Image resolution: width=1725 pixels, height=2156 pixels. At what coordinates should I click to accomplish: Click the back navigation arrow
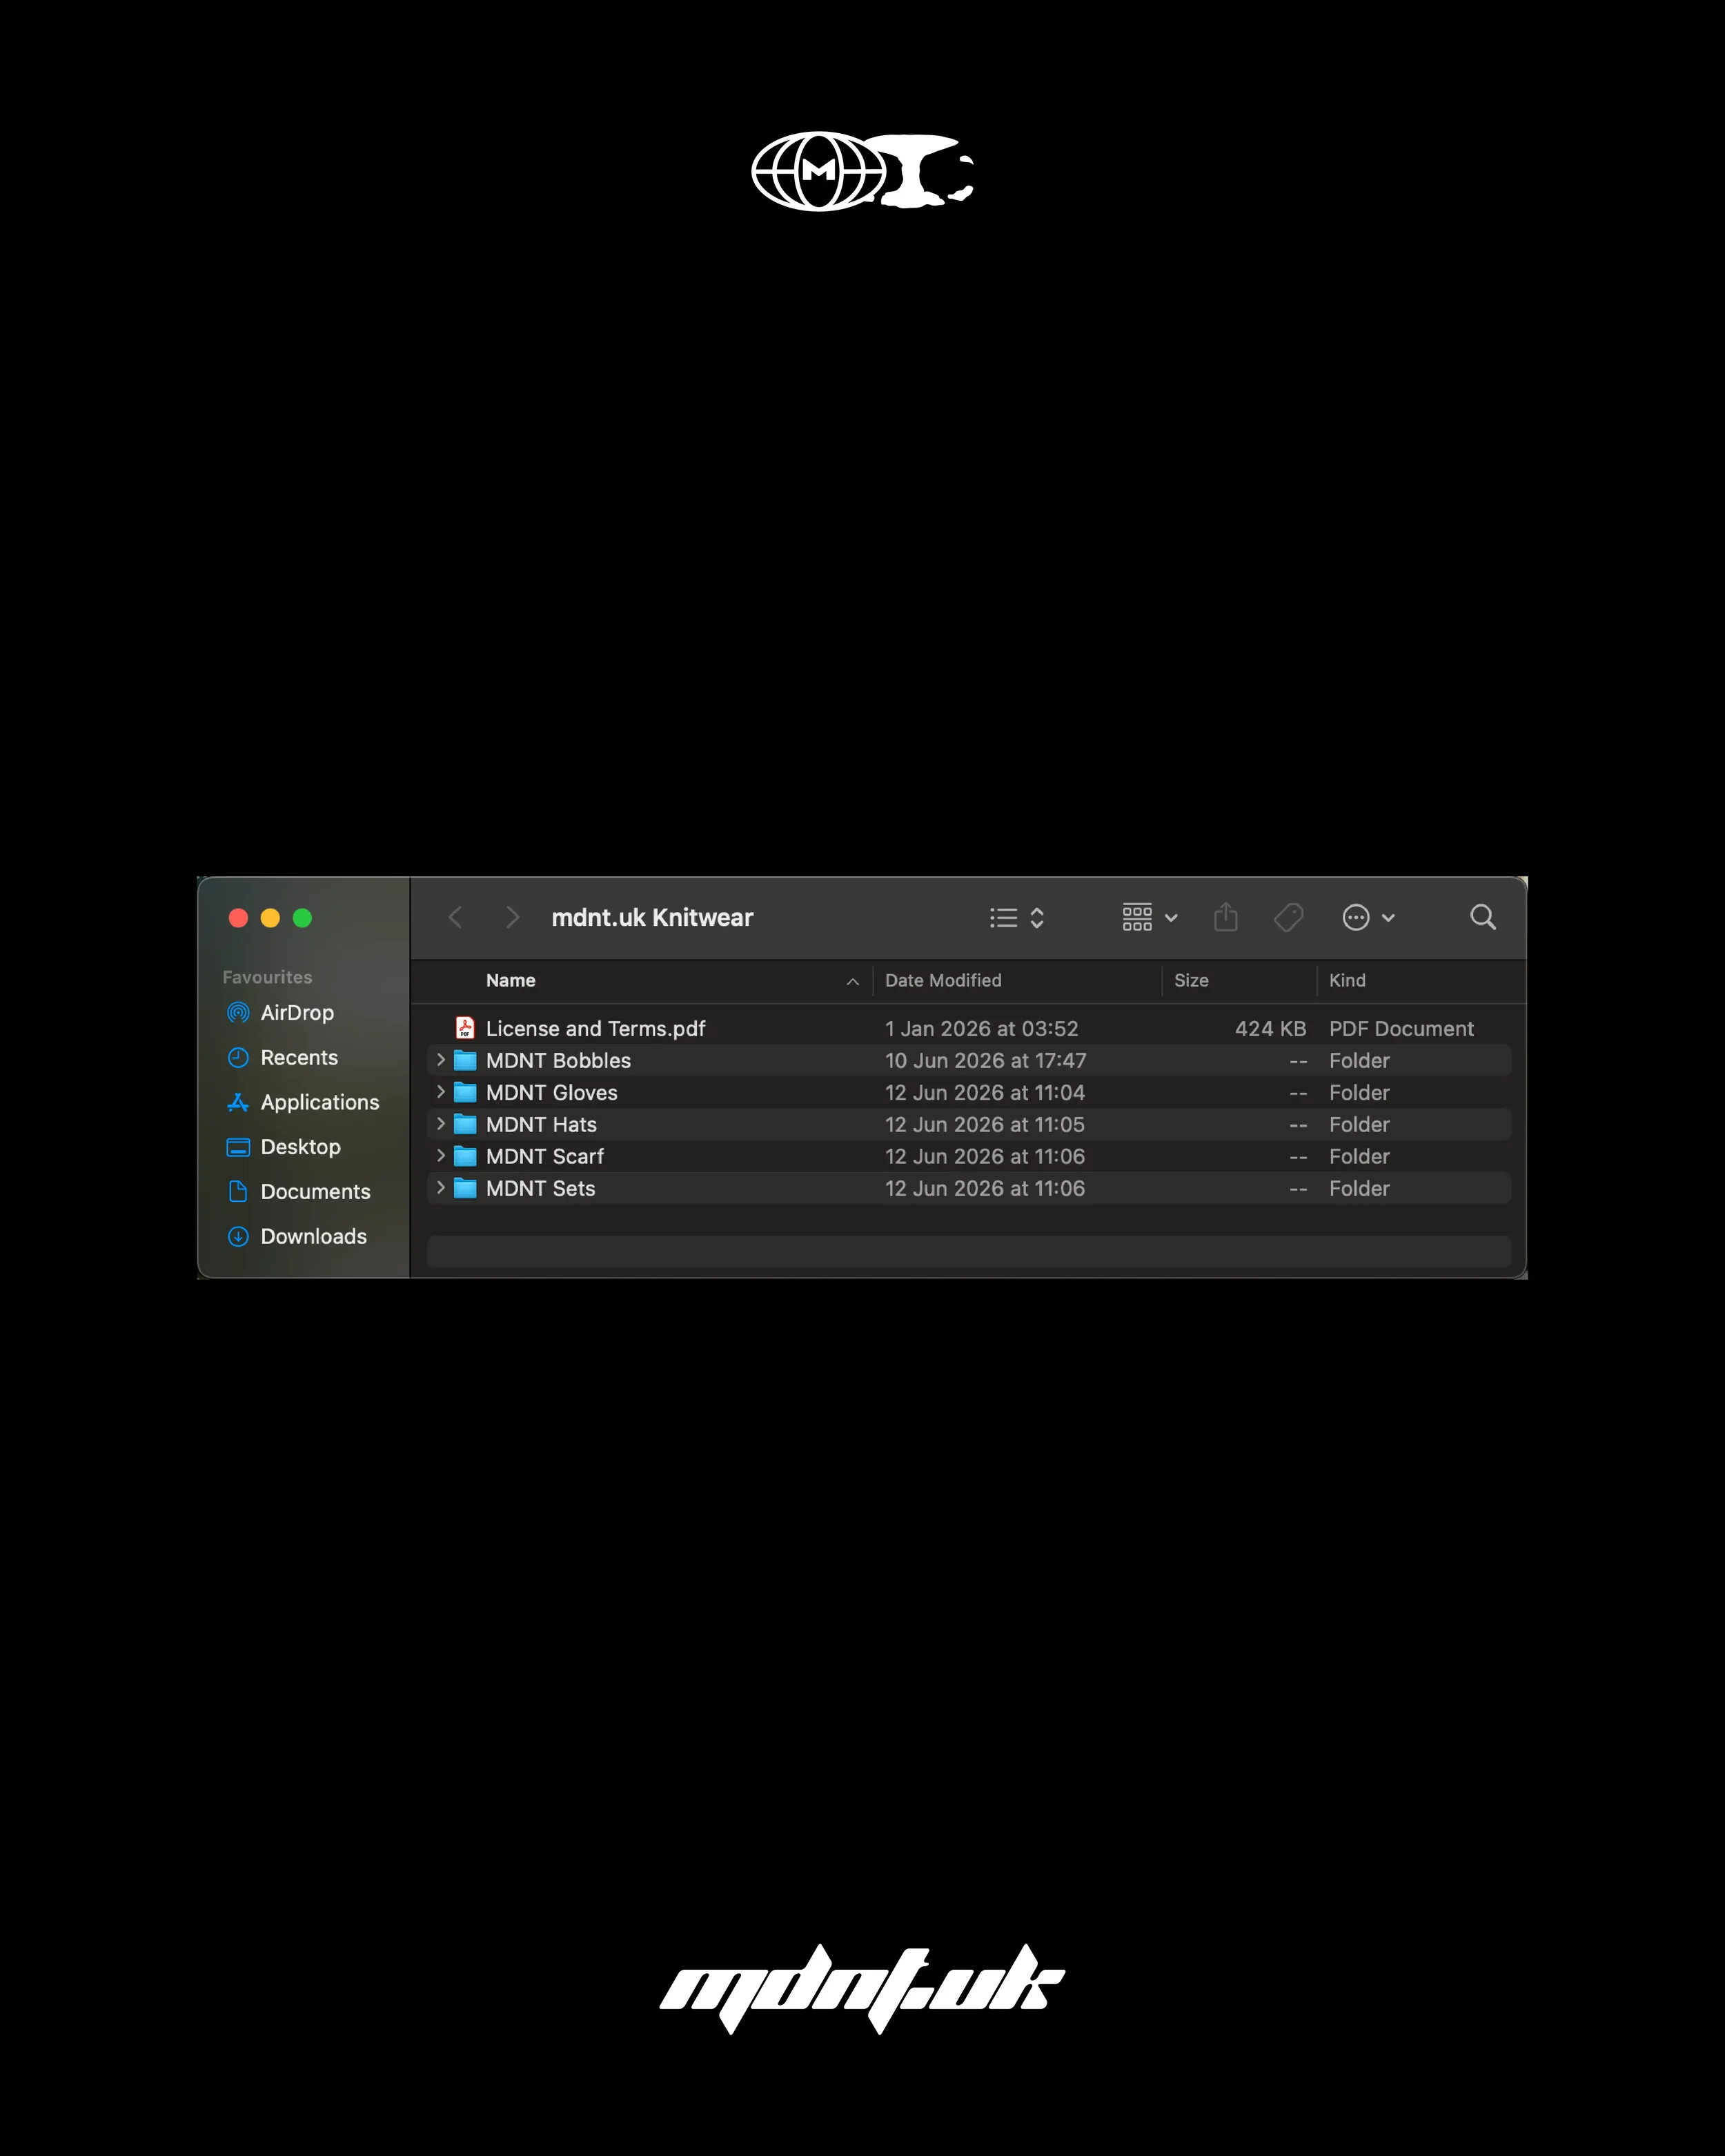click(456, 918)
